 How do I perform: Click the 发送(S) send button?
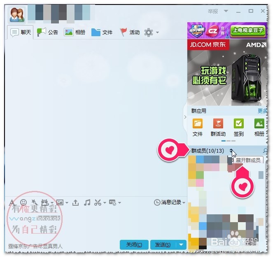163,244
